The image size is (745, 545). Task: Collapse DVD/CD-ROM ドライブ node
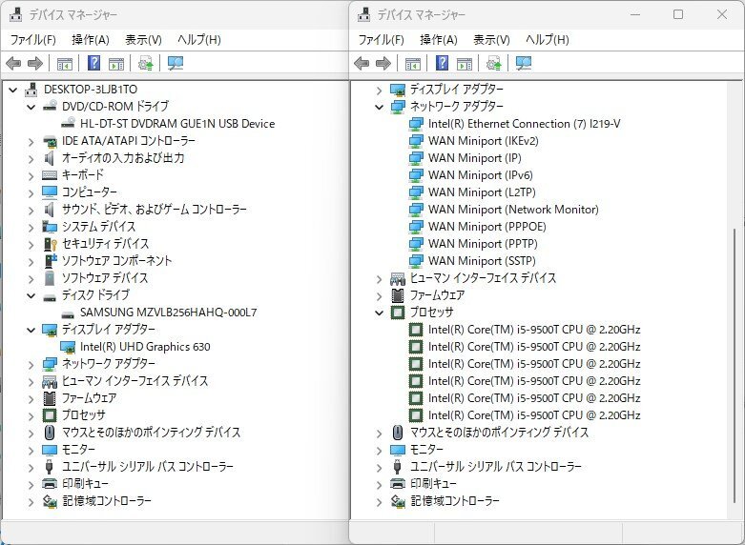(31, 107)
